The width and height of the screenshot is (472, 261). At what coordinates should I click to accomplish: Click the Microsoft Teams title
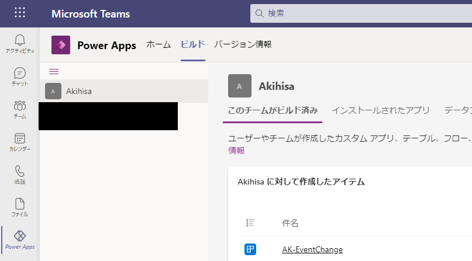coord(91,14)
